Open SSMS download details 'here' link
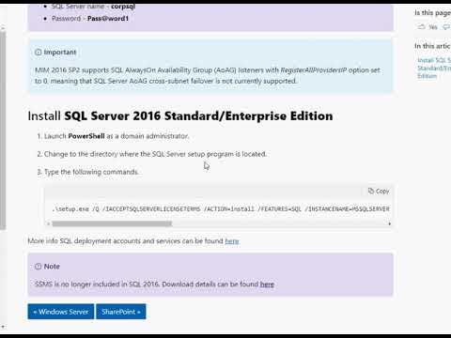 [x=267, y=284]
